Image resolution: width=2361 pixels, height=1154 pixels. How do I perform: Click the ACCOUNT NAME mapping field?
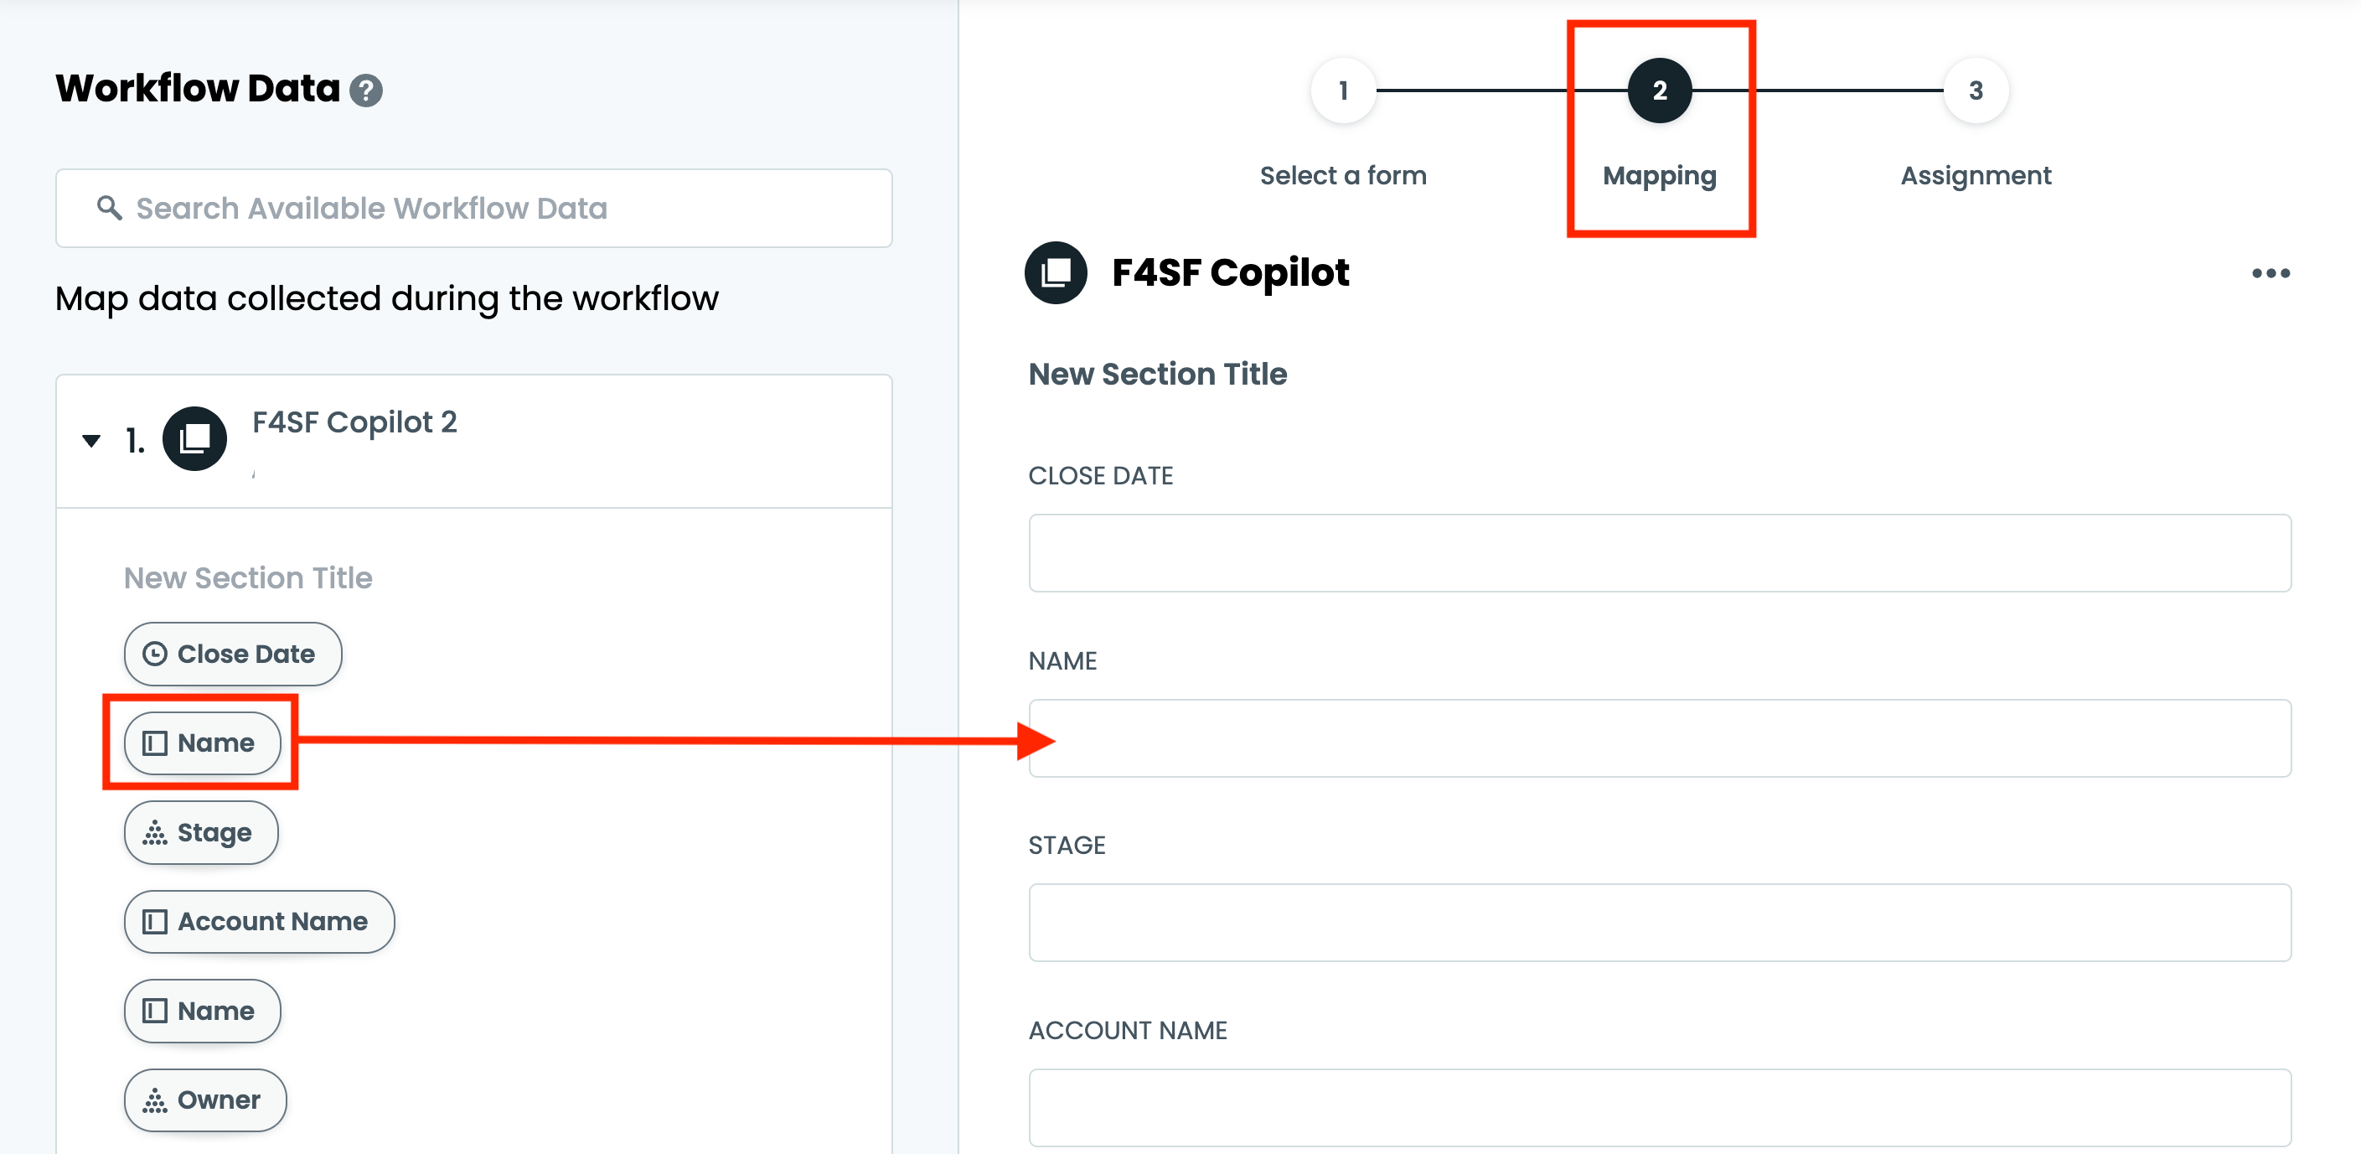click(x=1659, y=1107)
